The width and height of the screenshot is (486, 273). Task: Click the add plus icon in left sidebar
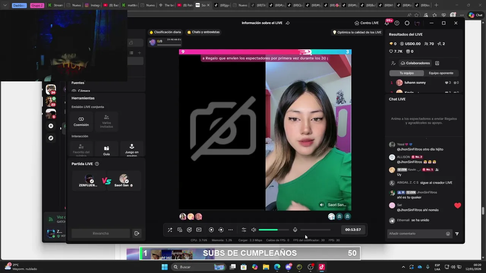coord(51,126)
